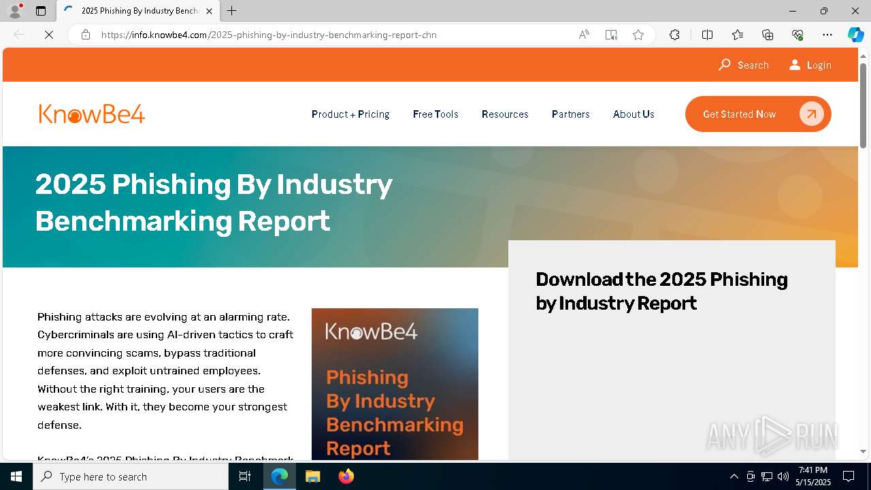Switch to Microsoft Edge in taskbar
The height and width of the screenshot is (490, 871).
click(x=280, y=476)
